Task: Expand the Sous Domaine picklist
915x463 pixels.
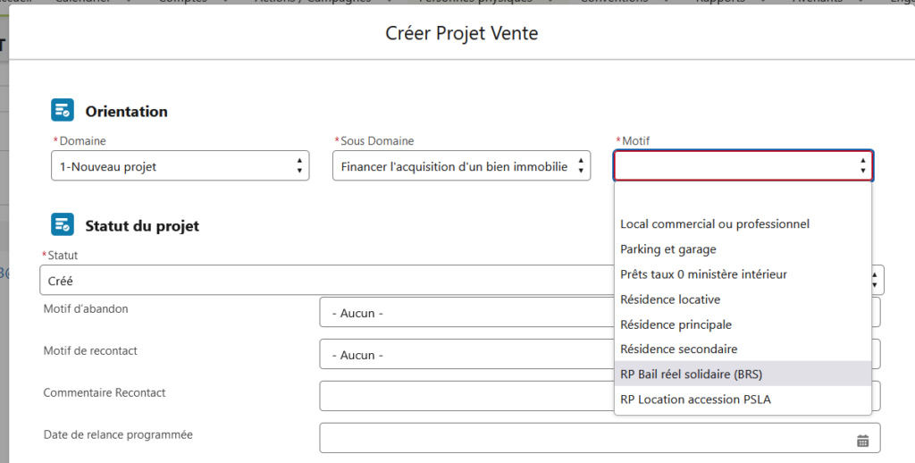Action: click(x=461, y=166)
